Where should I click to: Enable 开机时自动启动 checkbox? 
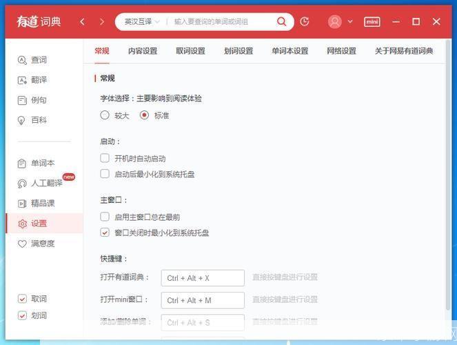click(x=105, y=159)
